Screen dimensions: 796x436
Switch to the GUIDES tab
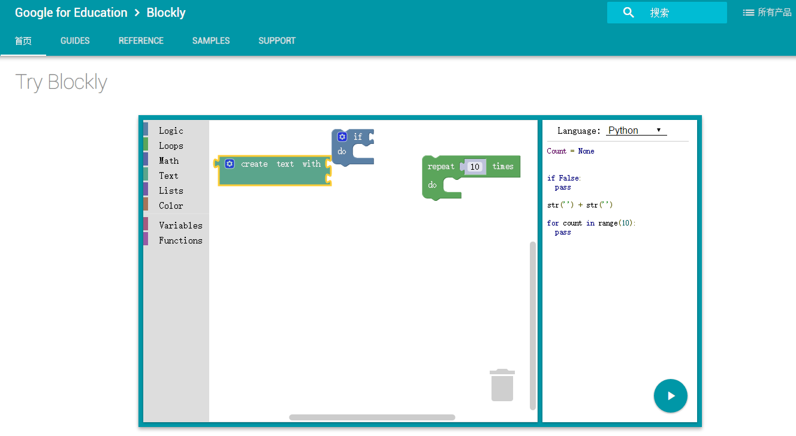[75, 41]
